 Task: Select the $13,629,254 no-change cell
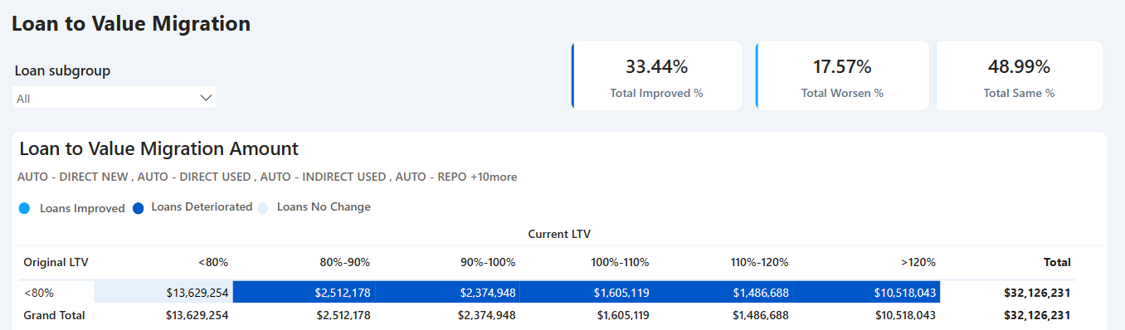click(x=163, y=292)
